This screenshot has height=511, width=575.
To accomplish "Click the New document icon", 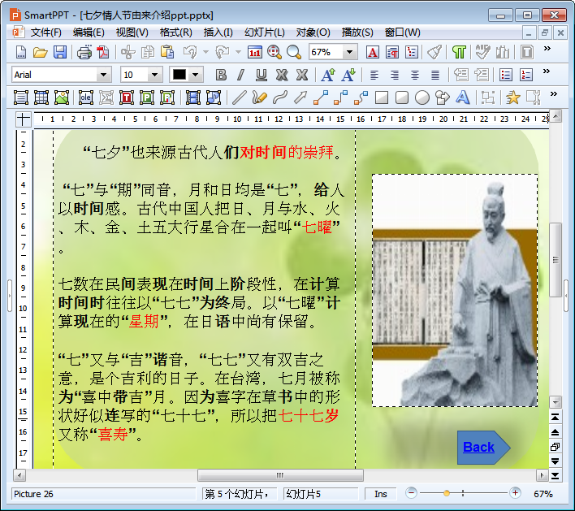I will (x=21, y=53).
